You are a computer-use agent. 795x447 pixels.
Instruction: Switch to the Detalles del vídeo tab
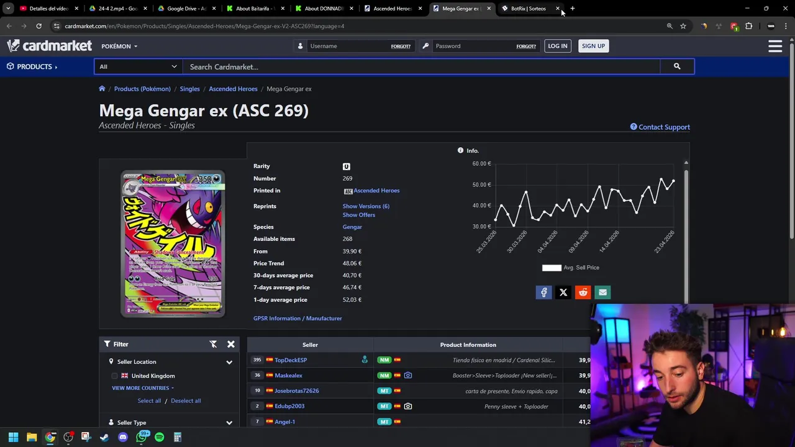pos(48,9)
